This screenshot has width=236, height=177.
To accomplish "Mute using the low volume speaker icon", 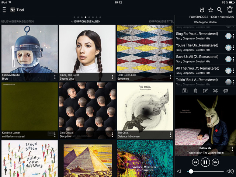I will (179, 171).
